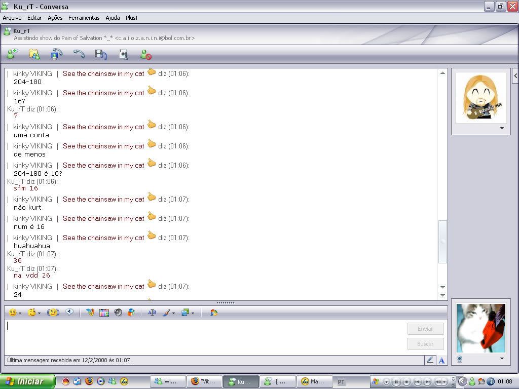Click the message "204-180 é 16?"
Image resolution: width=519 pixels, height=389 pixels.
click(x=38, y=173)
